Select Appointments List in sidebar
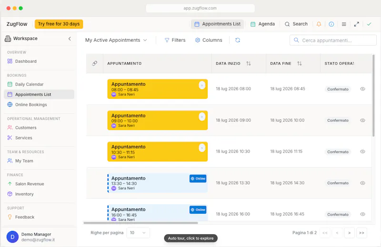 click(x=39, y=95)
